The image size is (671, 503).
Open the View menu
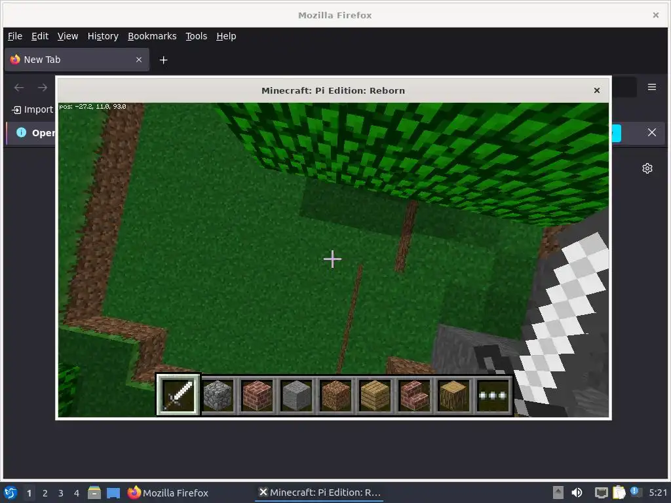pyautogui.click(x=67, y=36)
